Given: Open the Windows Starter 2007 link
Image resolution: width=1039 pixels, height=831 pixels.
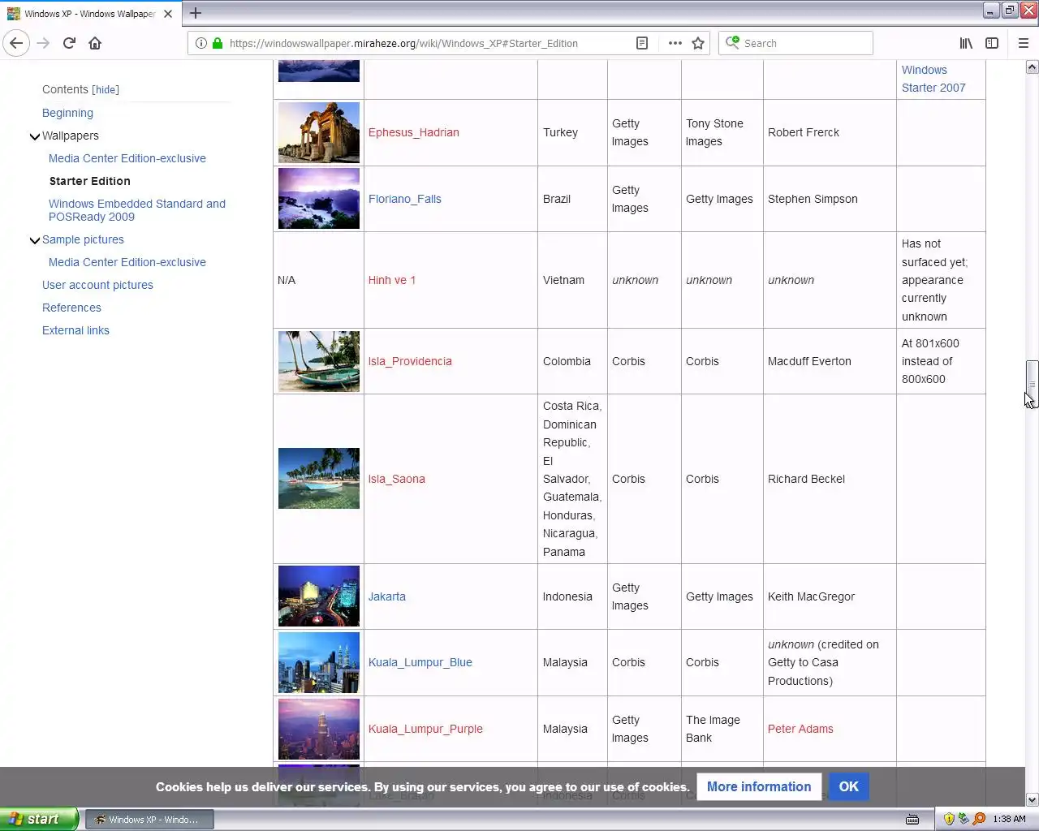Looking at the screenshot, I should pyautogui.click(x=933, y=79).
